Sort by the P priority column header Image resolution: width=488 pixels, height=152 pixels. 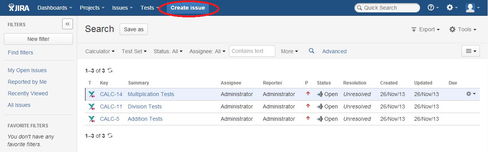pos(307,83)
